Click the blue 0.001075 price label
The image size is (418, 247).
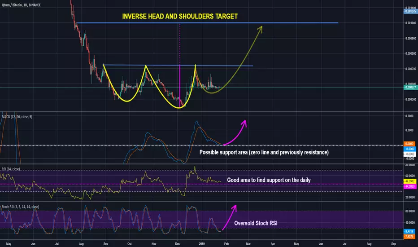410,11
